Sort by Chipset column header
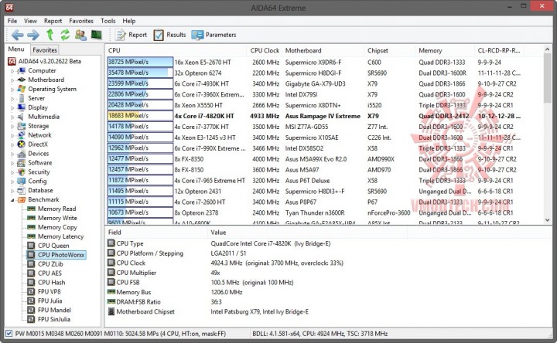The width and height of the screenshot is (557, 343). click(390, 50)
